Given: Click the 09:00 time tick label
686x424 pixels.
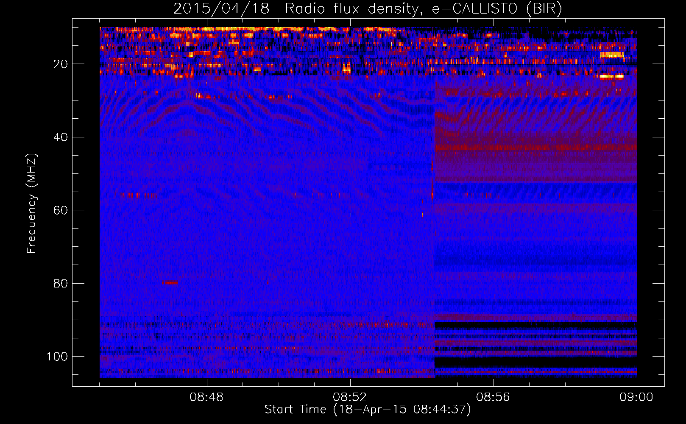Looking at the screenshot, I should tap(636, 397).
